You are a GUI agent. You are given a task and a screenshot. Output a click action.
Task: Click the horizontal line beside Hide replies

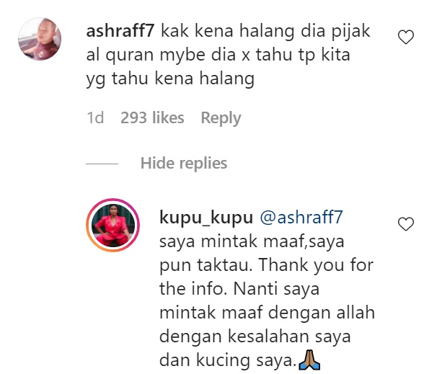coord(102,164)
